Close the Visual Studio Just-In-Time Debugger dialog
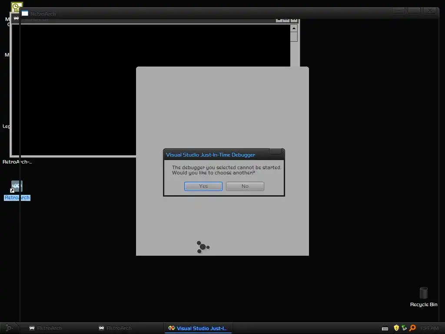This screenshot has width=445, height=334. (x=275, y=151)
